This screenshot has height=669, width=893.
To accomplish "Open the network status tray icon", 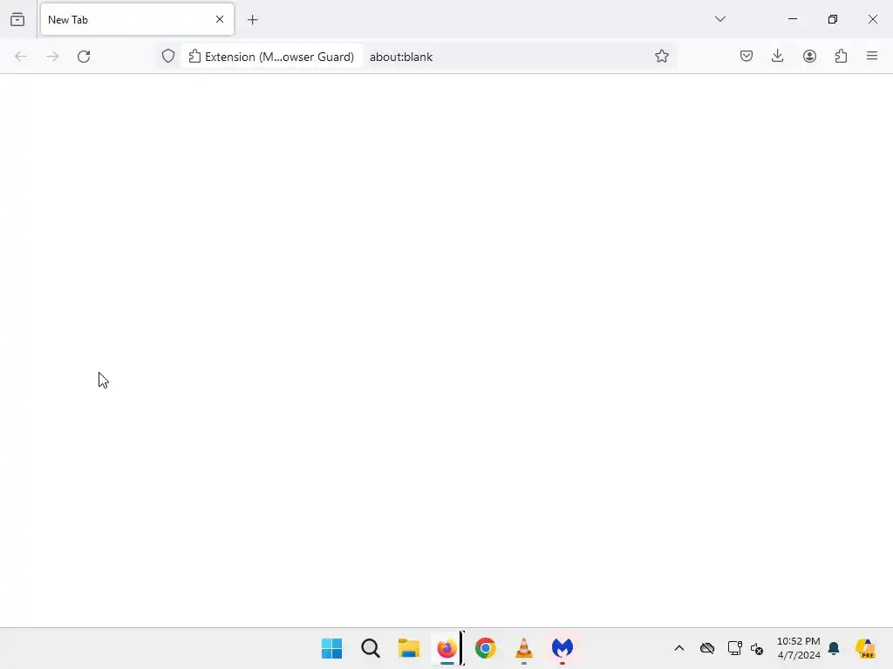I will (734, 648).
